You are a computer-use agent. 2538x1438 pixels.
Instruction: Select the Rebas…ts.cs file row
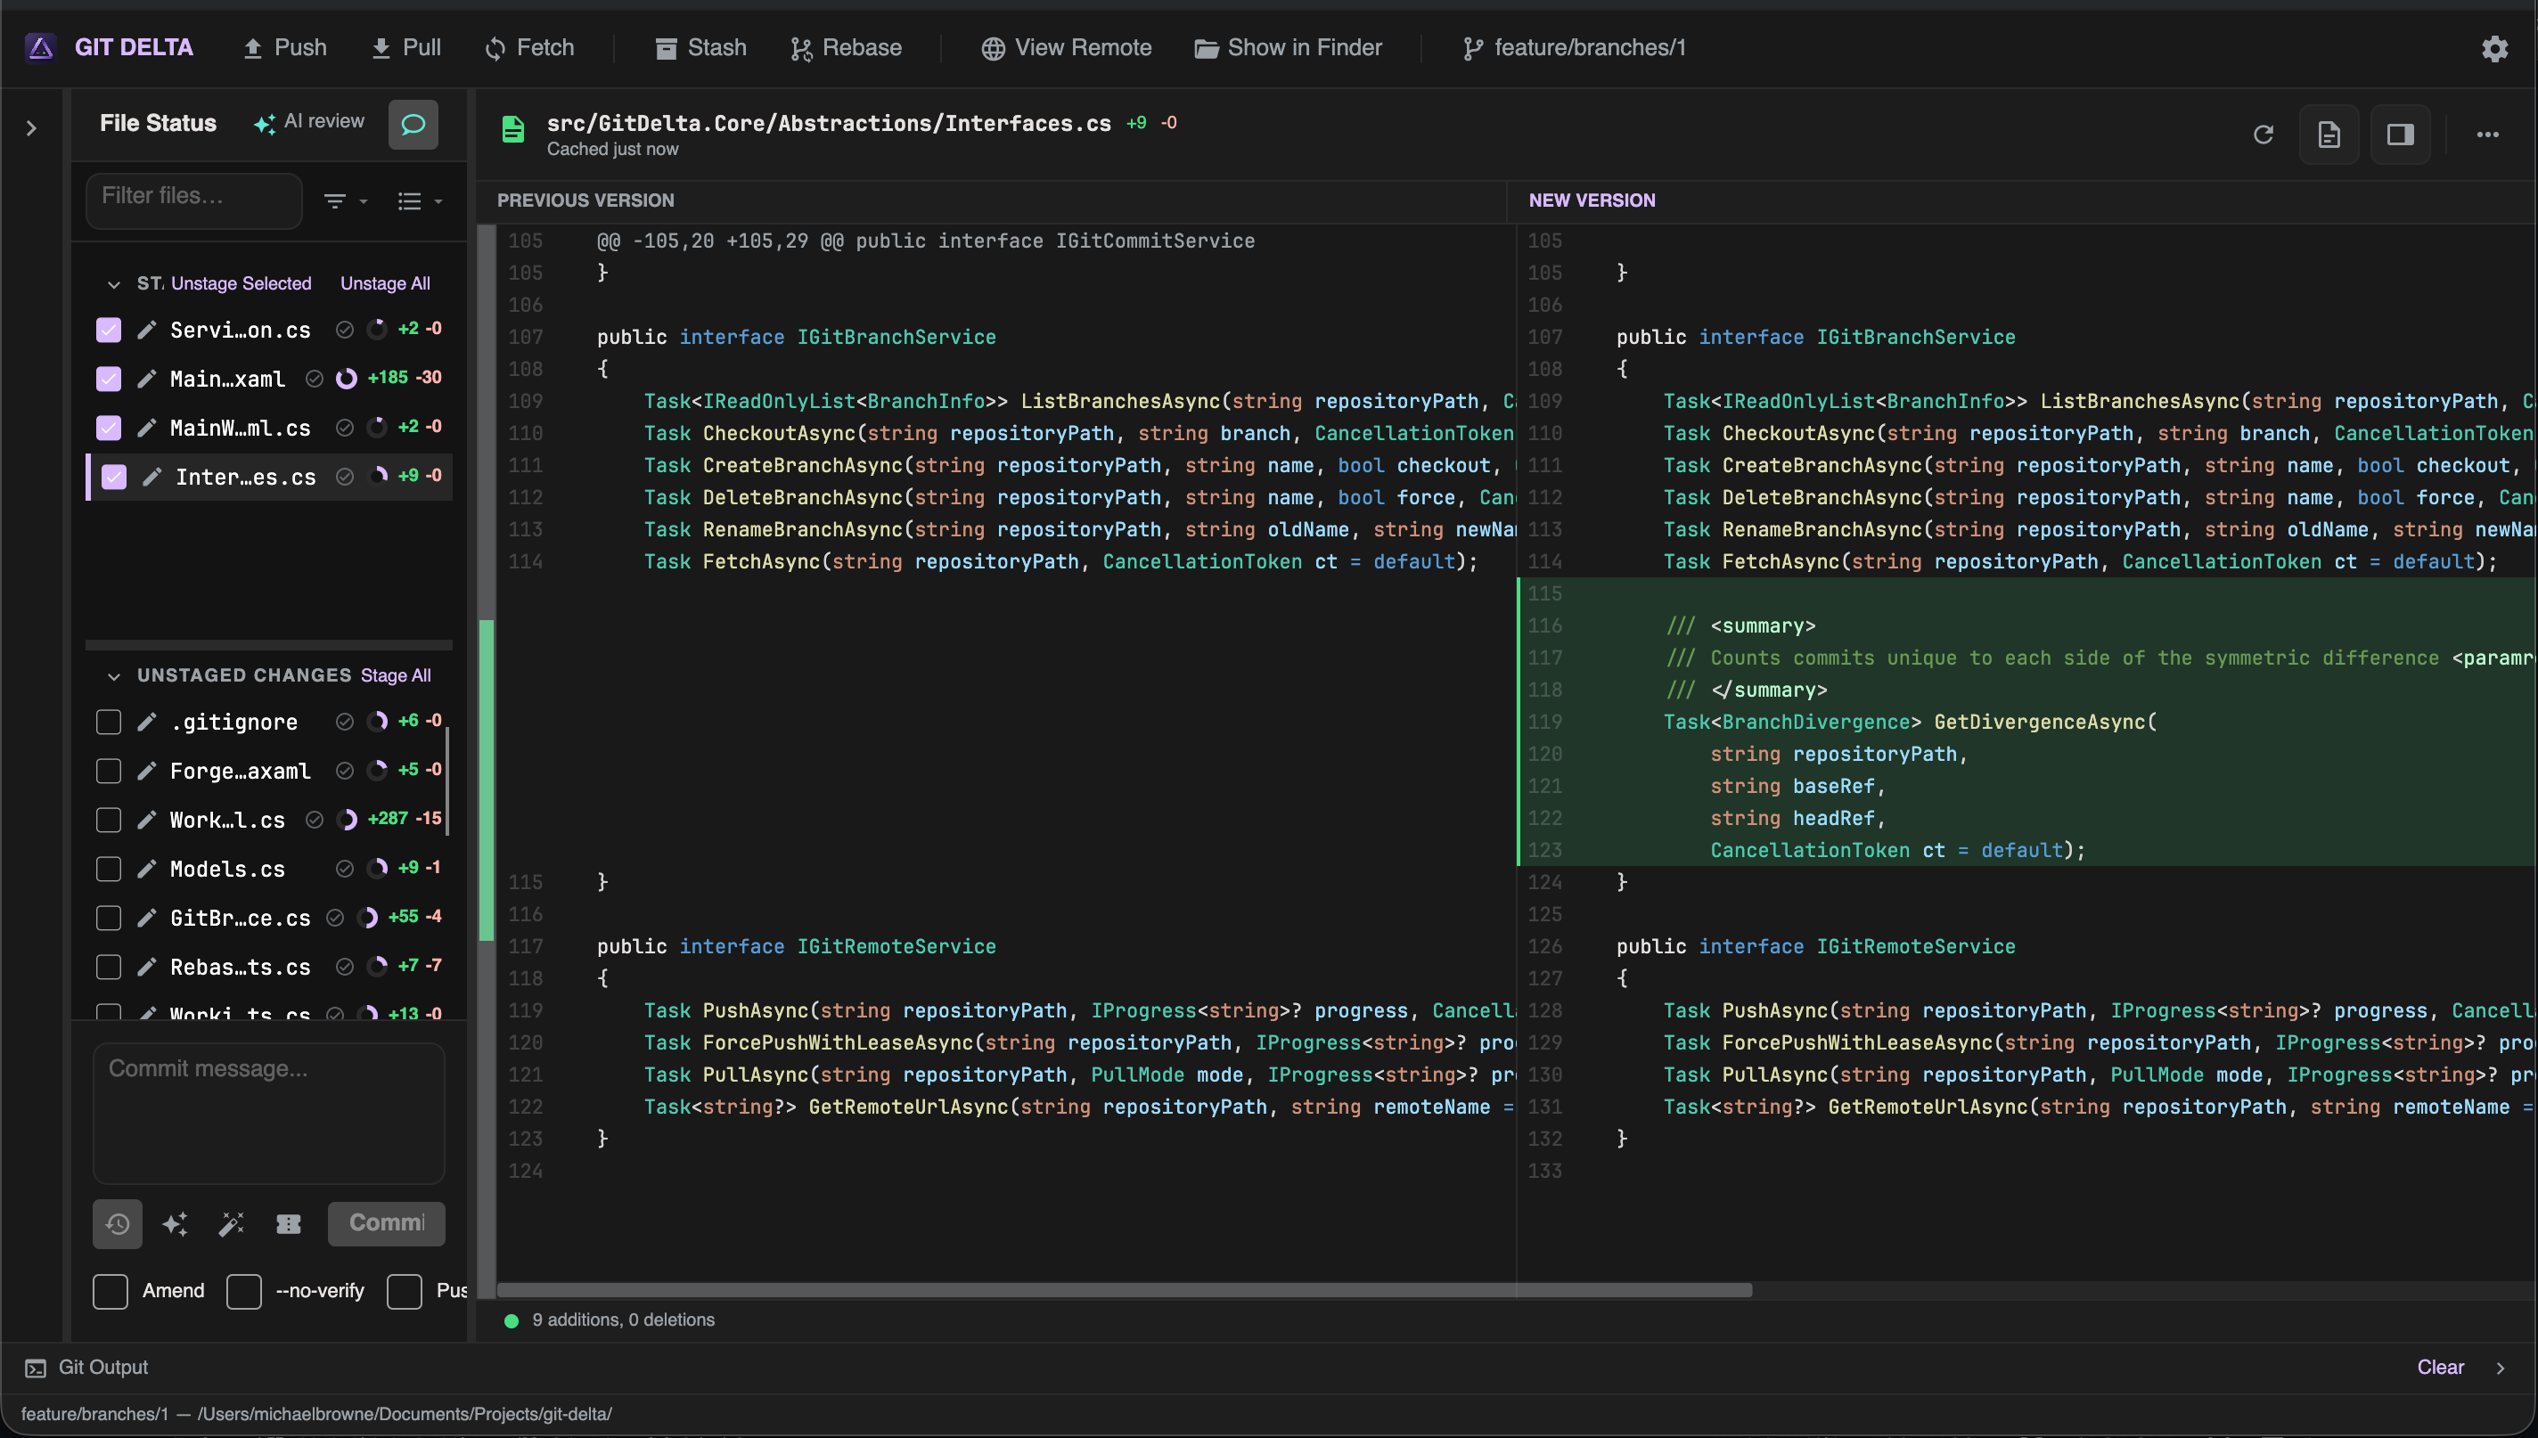268,967
